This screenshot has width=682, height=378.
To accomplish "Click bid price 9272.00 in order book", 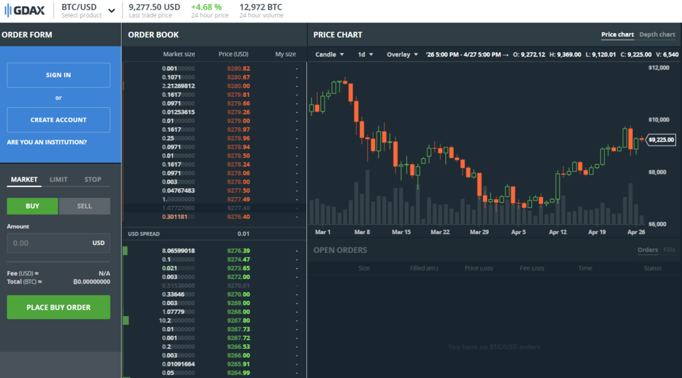I will 238,277.
